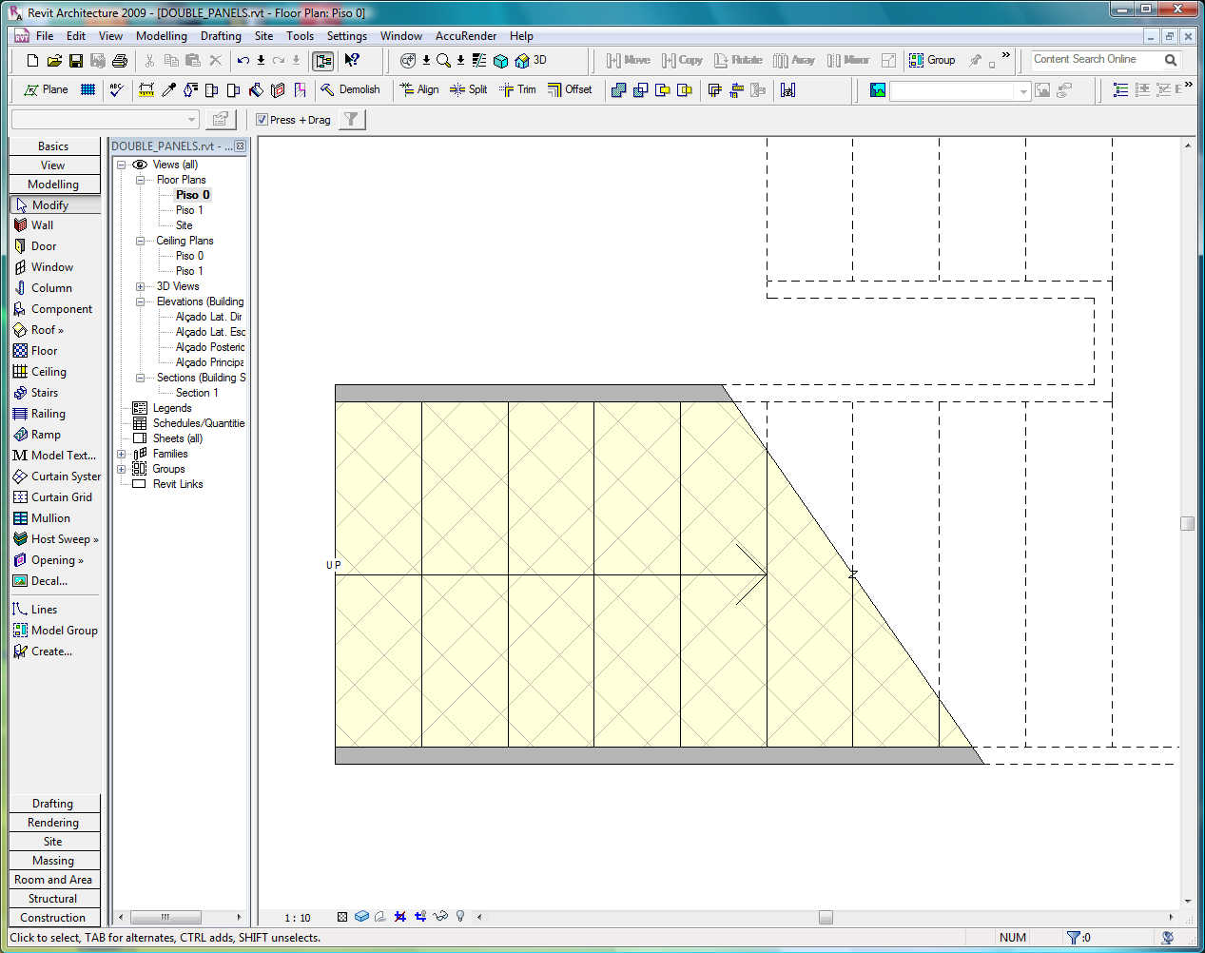Click the Content Search Online field
Image resolution: width=1205 pixels, height=953 pixels.
1094,60
